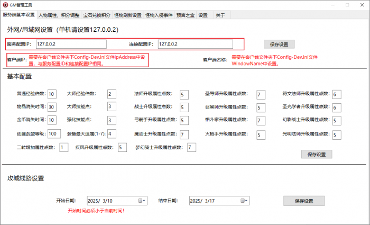The width and height of the screenshot is (370, 225).
Task: Click the GM管理工具 app icon in title bar
Action: pyautogui.click(x=6, y=5)
